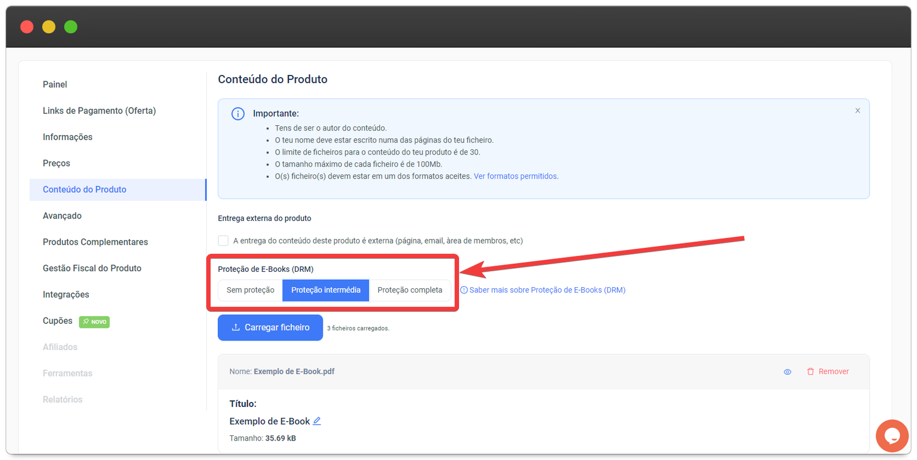Click the info icon in the Importante box
917x460 pixels.
coord(238,114)
